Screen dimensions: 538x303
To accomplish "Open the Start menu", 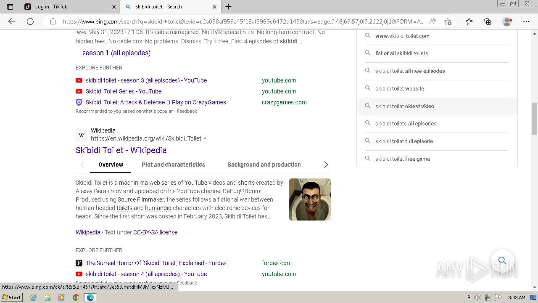I will (12, 298).
